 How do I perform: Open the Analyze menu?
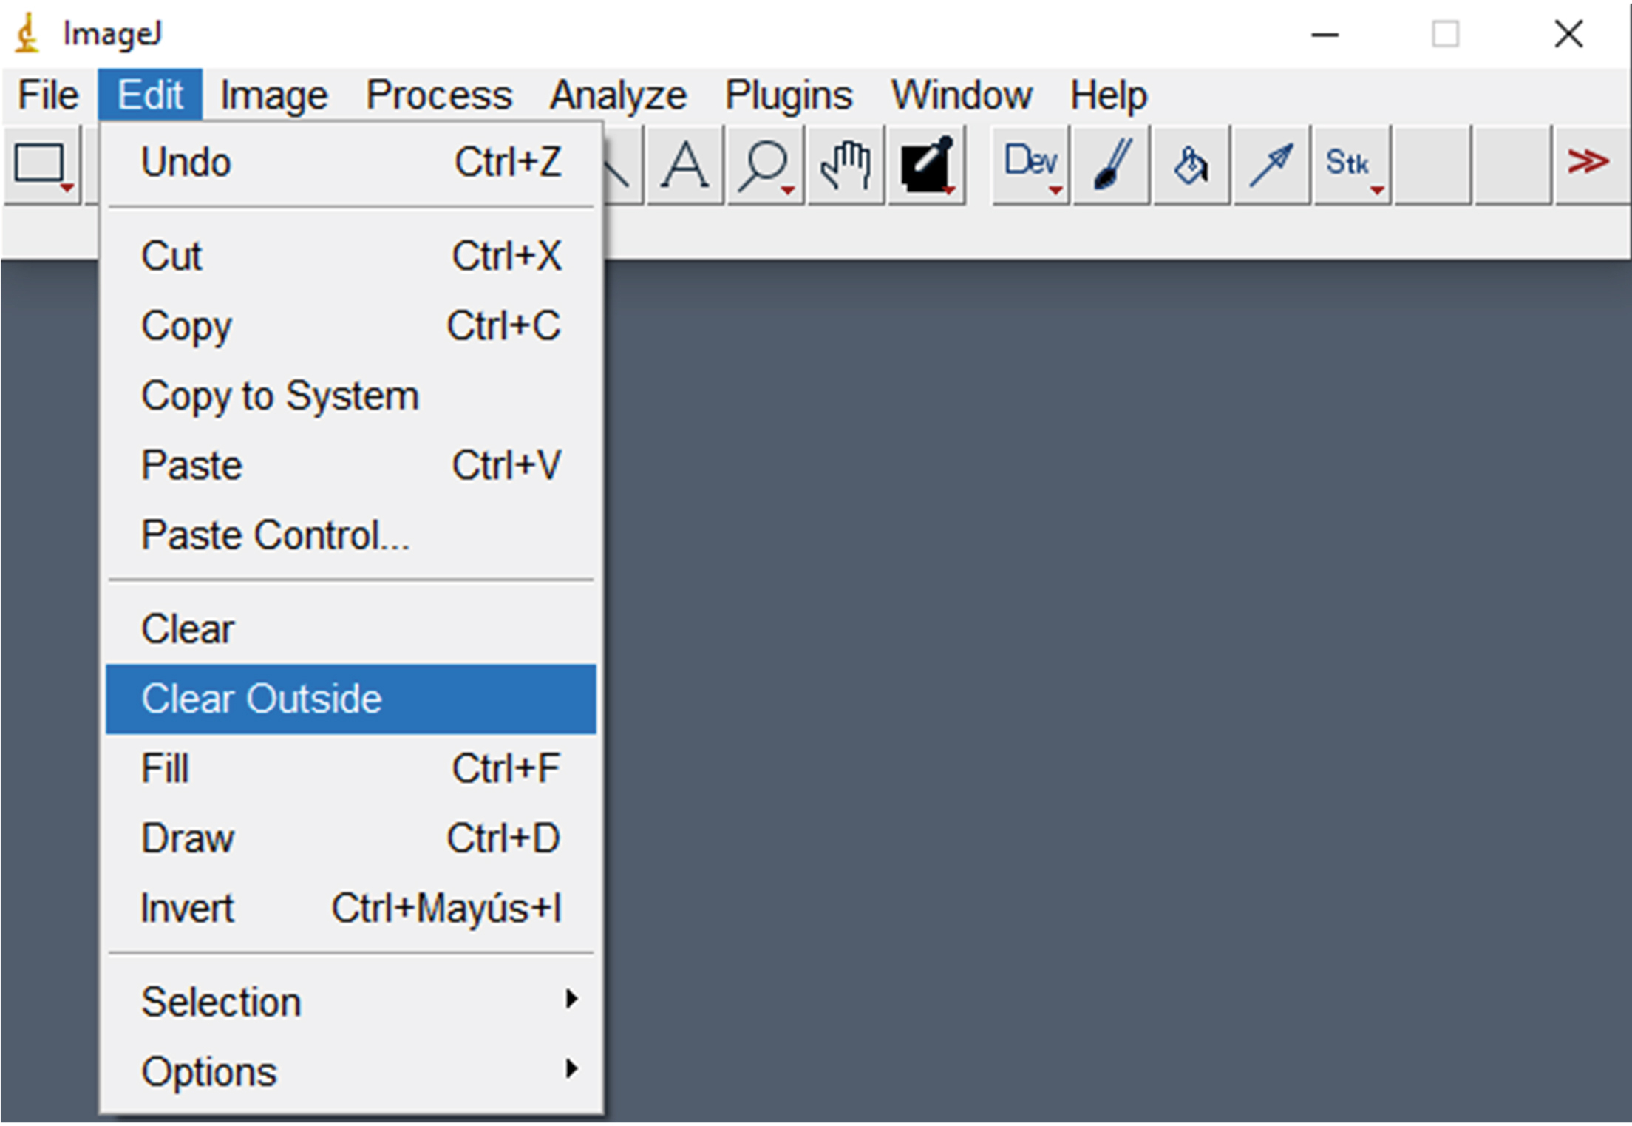[x=618, y=95]
